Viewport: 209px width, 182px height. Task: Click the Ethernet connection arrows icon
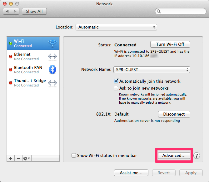tap(52, 56)
